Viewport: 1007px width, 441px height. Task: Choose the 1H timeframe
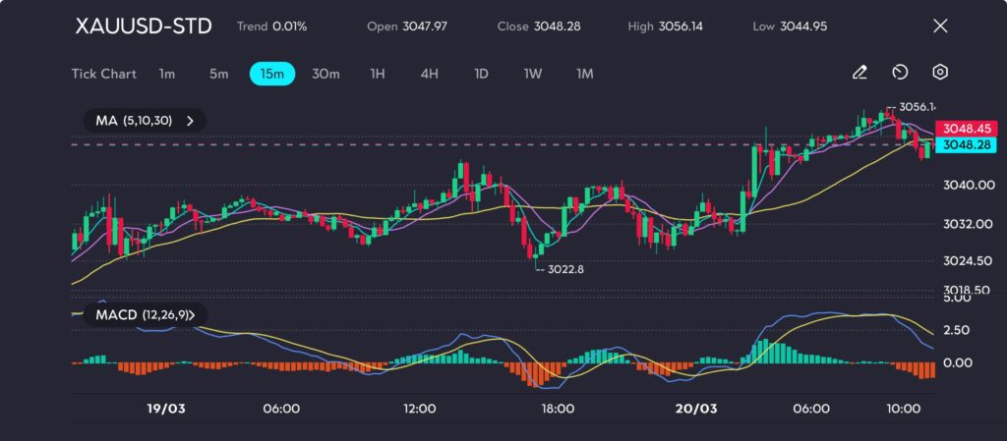[378, 74]
